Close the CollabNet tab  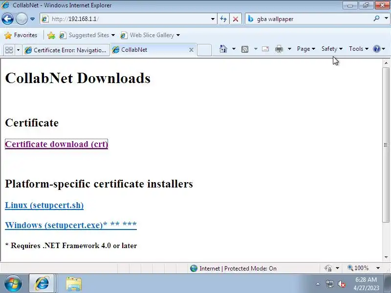(191, 50)
